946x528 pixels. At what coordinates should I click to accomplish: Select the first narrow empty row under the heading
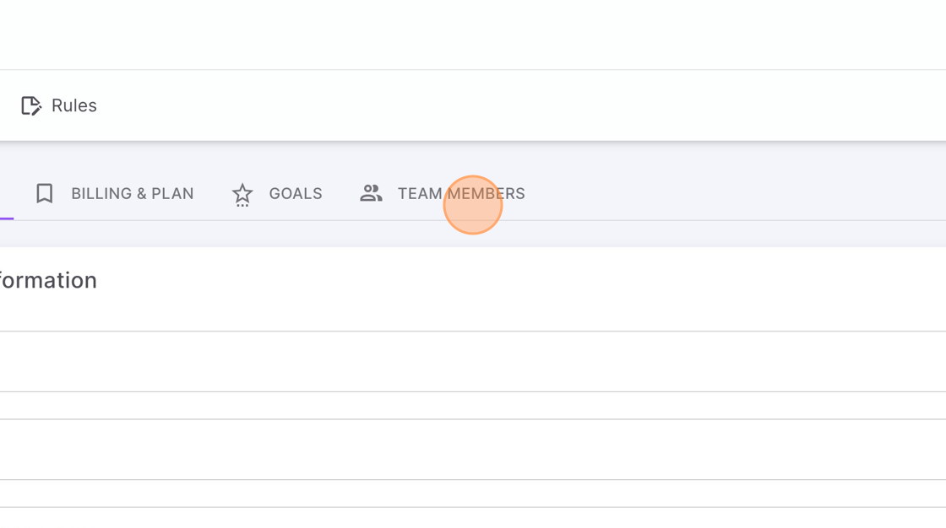click(x=473, y=406)
